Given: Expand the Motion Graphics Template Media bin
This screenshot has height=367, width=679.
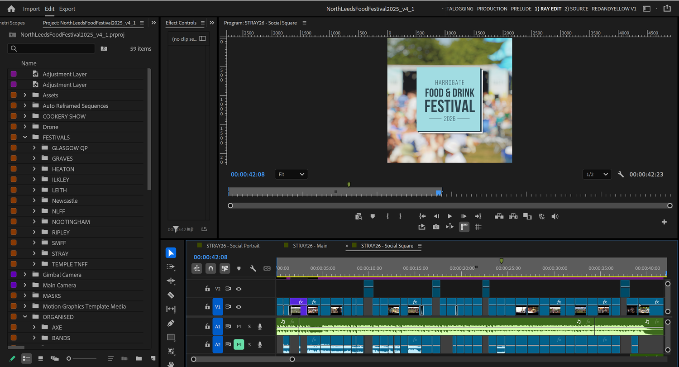Looking at the screenshot, I should [x=25, y=306].
